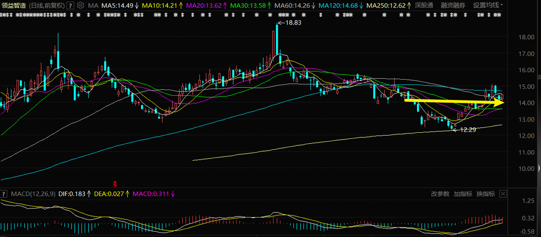
Task: Click the 领益智造 stock name
Action: 13,6
